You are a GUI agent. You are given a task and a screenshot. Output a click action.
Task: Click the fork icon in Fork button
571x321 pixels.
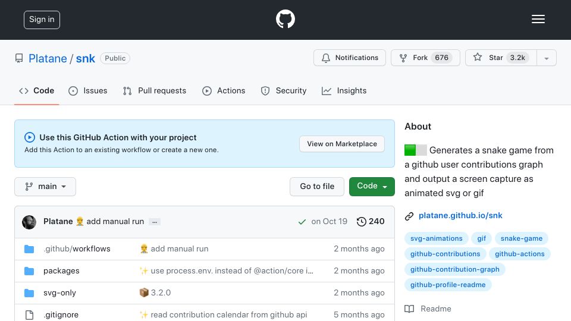(x=403, y=58)
